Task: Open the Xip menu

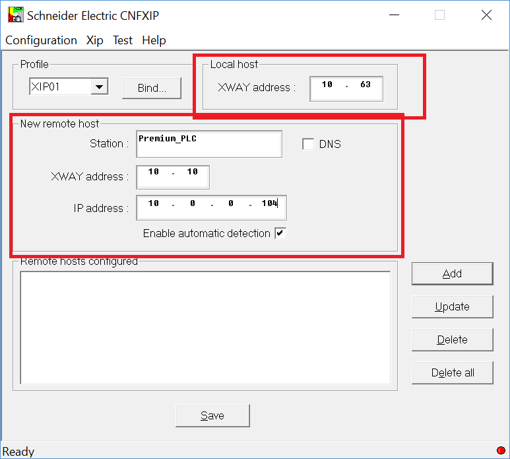Action: [x=94, y=40]
